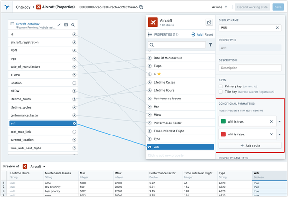Click the Add a rule button
The width and height of the screenshot is (288, 197).
(x=248, y=145)
